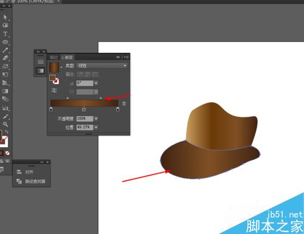Select the right gradient color stop
304x234 pixels.
pyautogui.click(x=117, y=109)
